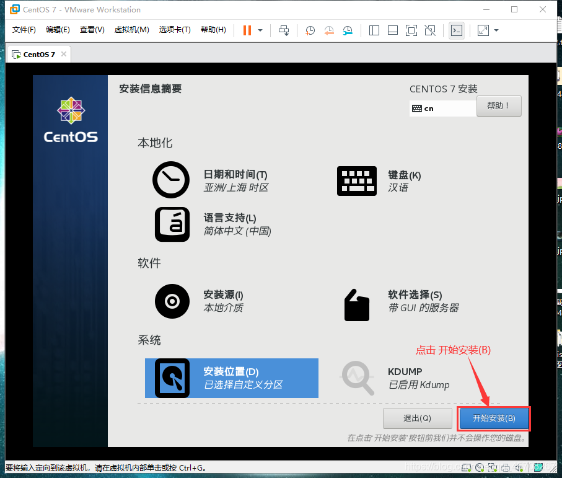Open the 编辑(E) menu
The height and width of the screenshot is (478, 562).
[x=58, y=29]
